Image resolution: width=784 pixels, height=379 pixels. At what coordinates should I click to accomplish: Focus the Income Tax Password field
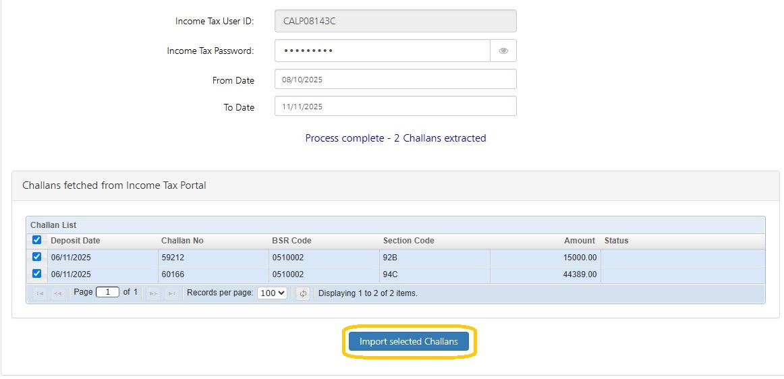click(x=382, y=51)
